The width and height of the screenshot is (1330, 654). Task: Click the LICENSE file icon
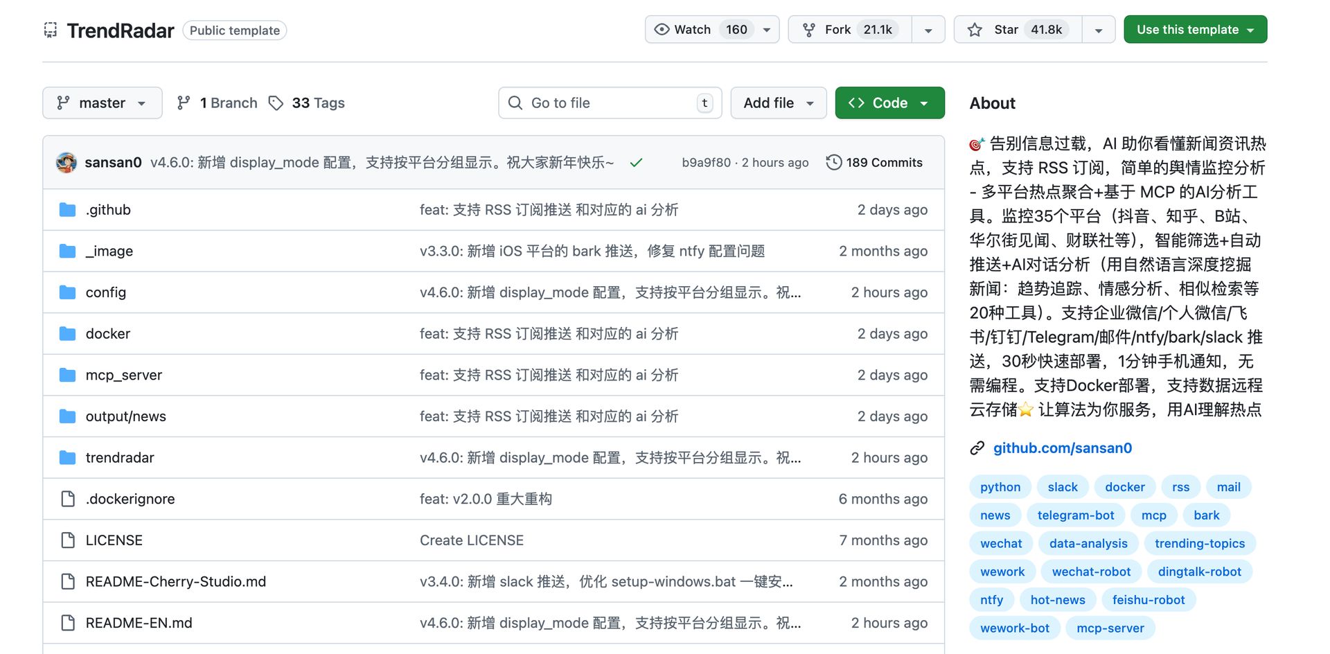(68, 540)
